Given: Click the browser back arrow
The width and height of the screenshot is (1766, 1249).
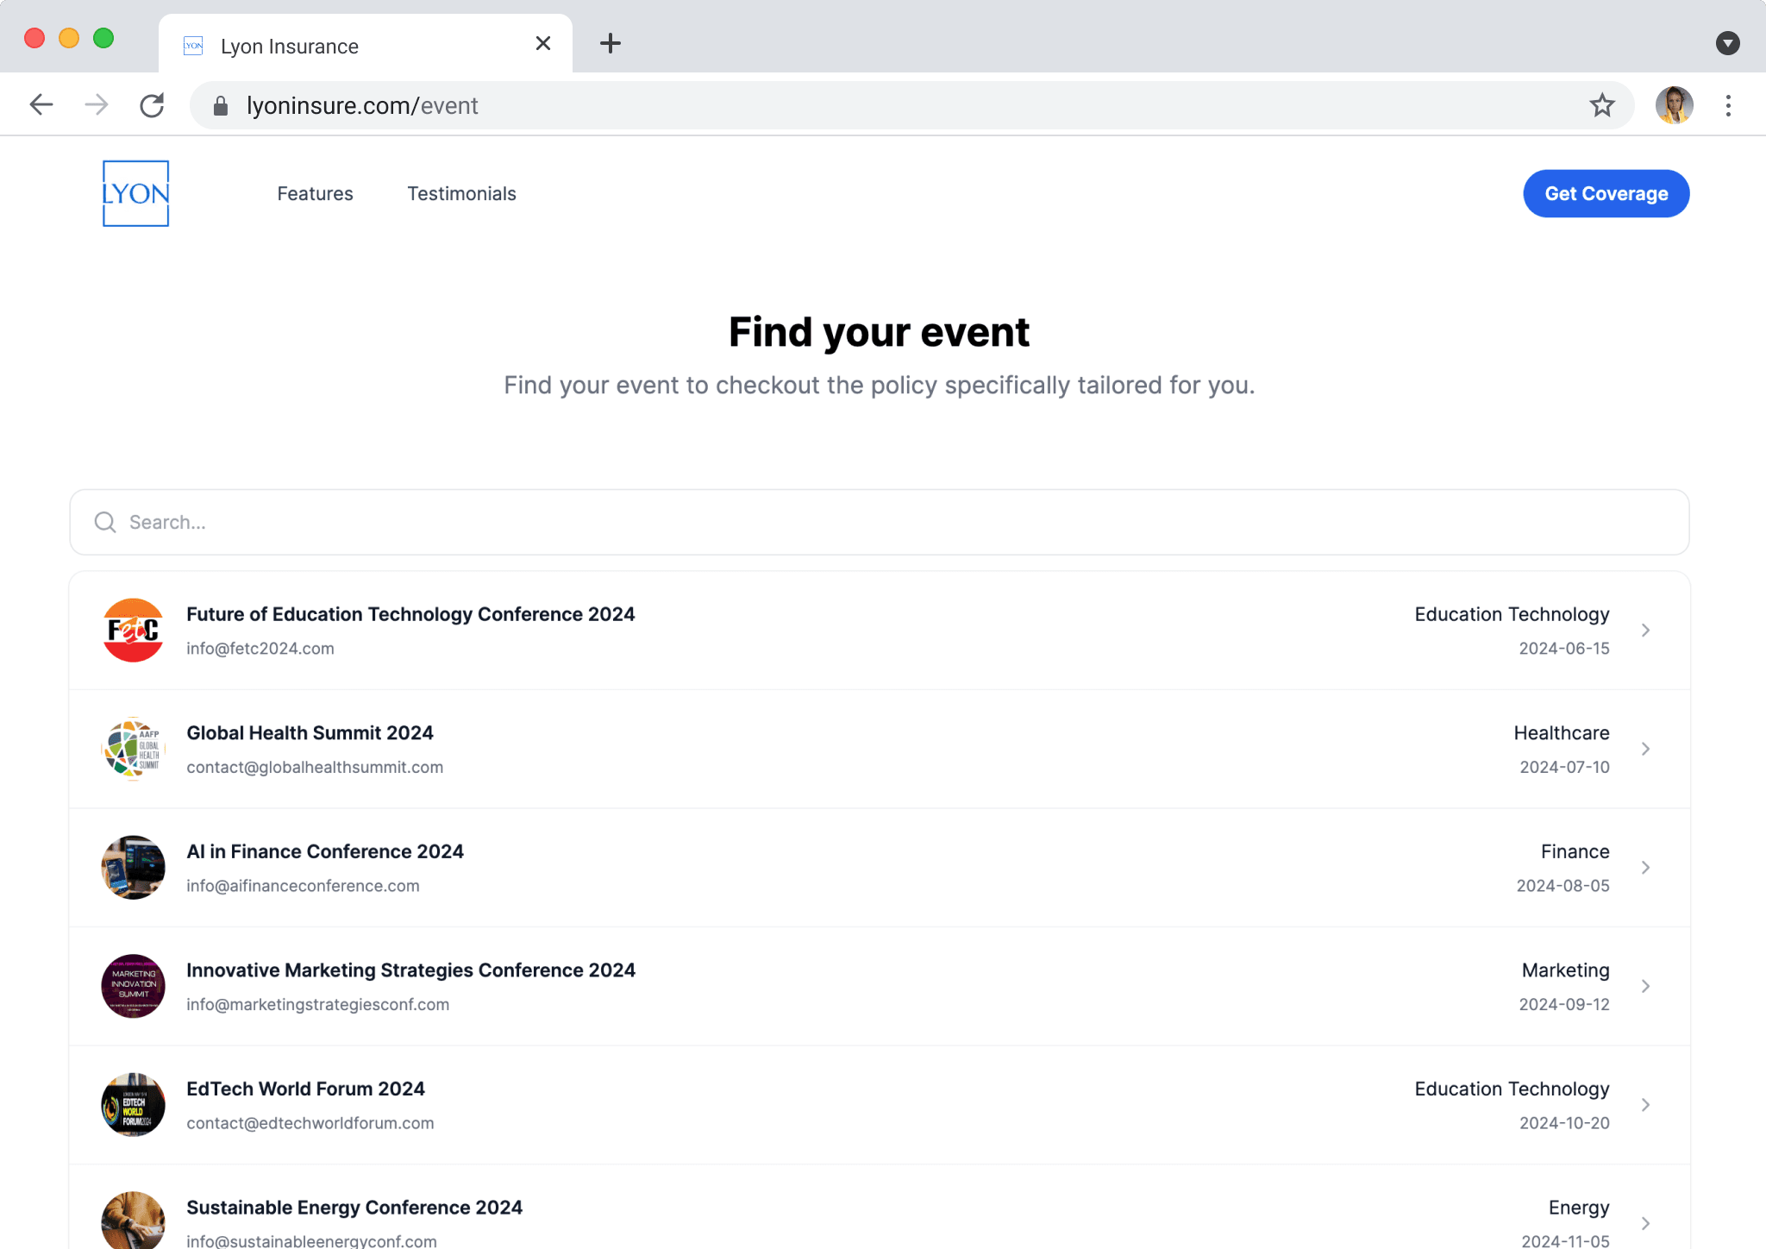Looking at the screenshot, I should pos(41,105).
